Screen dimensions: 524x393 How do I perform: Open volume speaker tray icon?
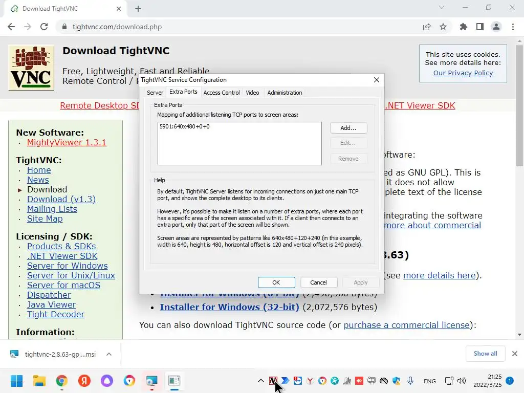(x=462, y=381)
